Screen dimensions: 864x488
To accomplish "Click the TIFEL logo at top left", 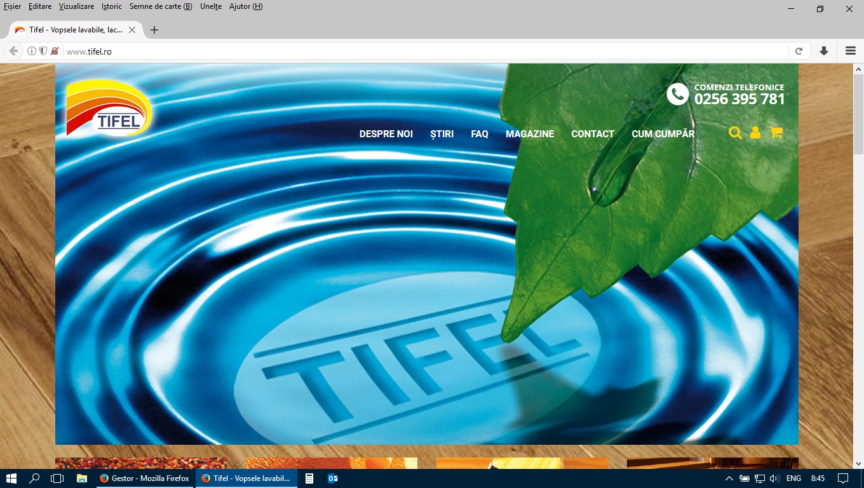I will [109, 108].
